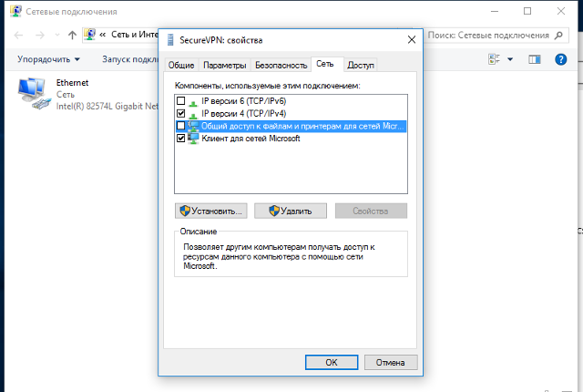
Task: Select the Сеть tab
Action: [x=325, y=64]
